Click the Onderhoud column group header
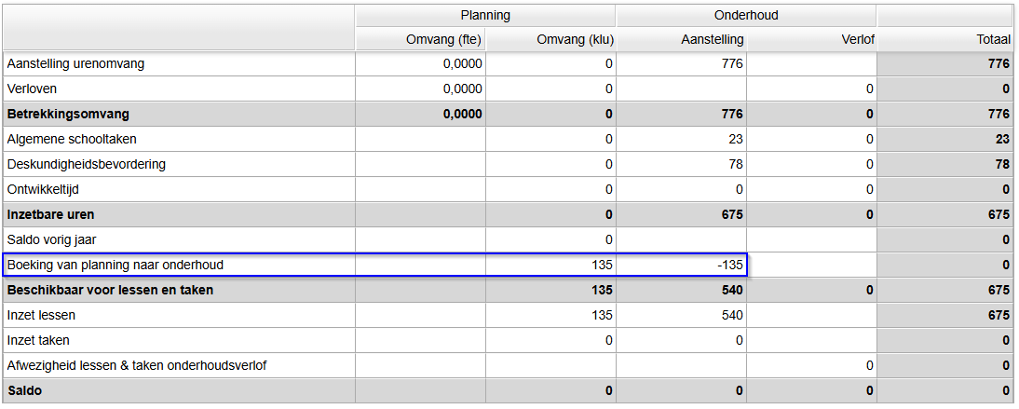Viewport: 1019px width, 409px height. tap(745, 16)
